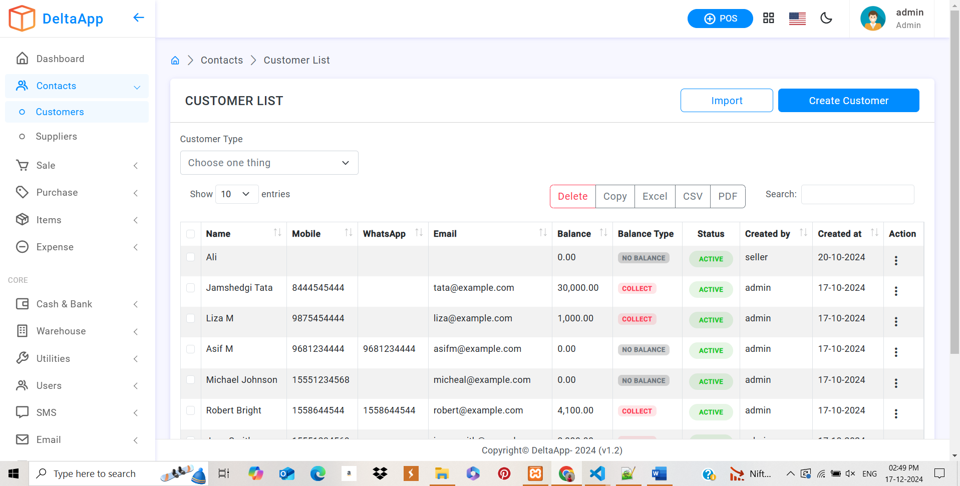Focus the Search input field
This screenshot has height=486, width=960.
[857, 194]
